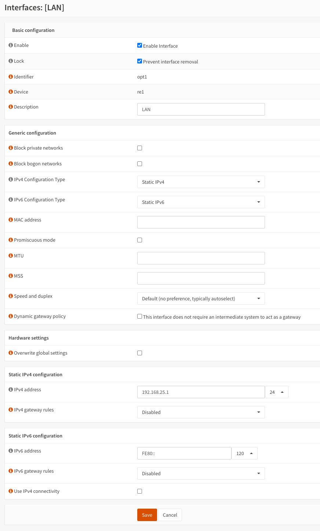Open the IPv4 Configuration Type dropdown
Image resolution: width=320 pixels, height=531 pixels.
(x=201, y=182)
